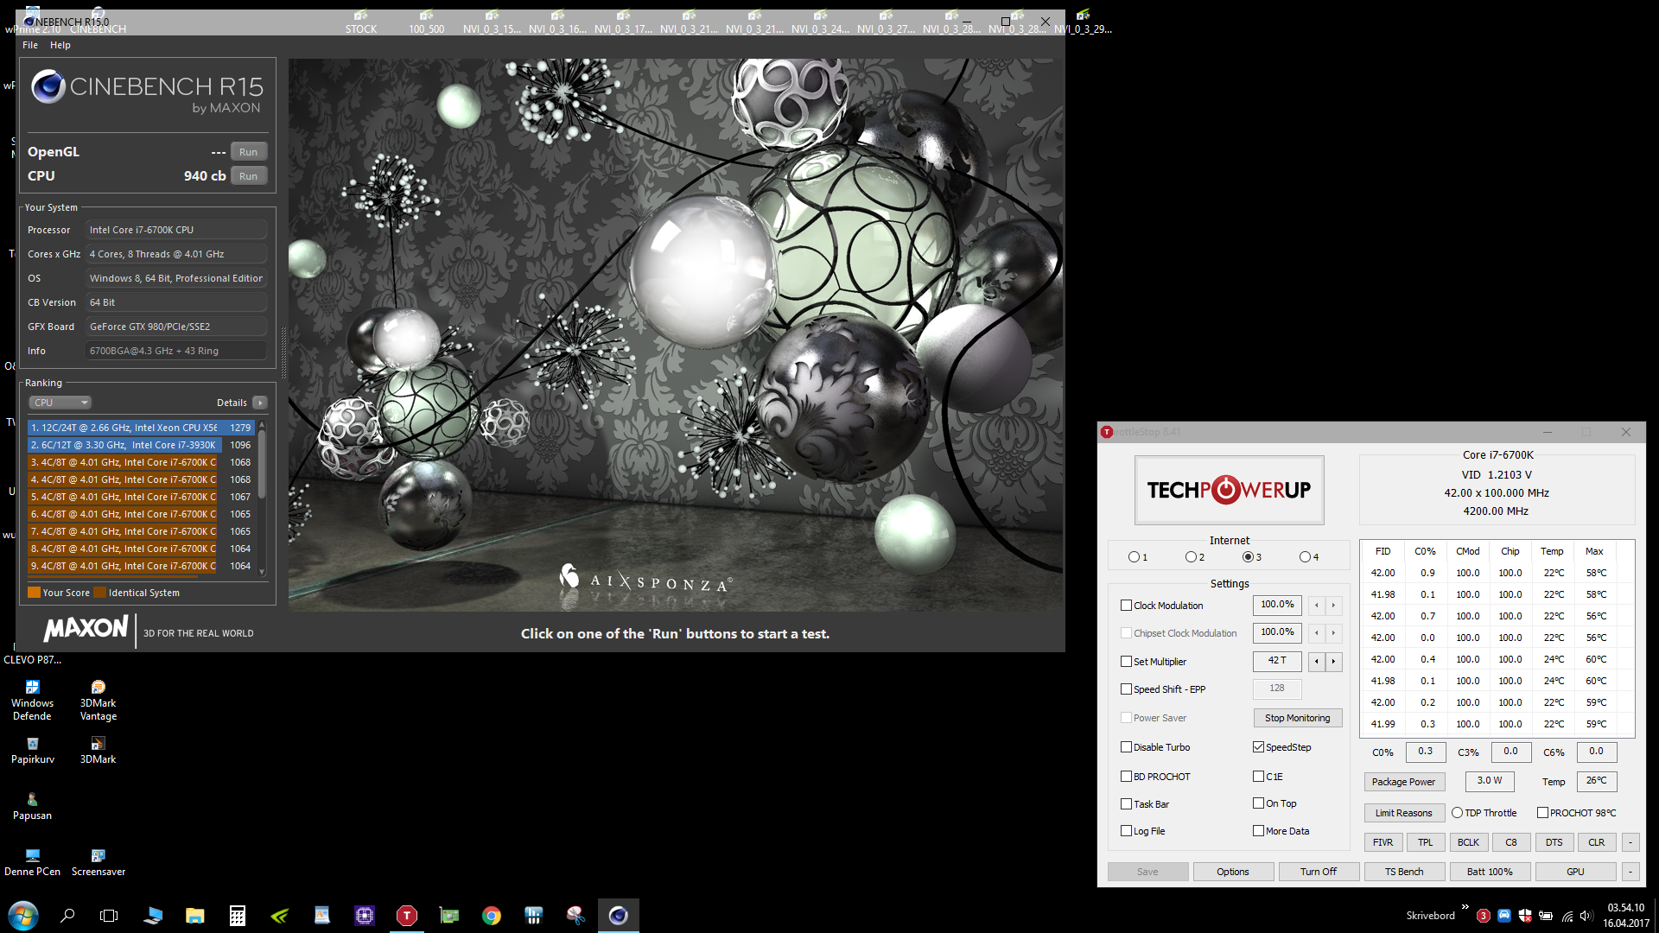Toggle C1E checkbox

click(1258, 777)
